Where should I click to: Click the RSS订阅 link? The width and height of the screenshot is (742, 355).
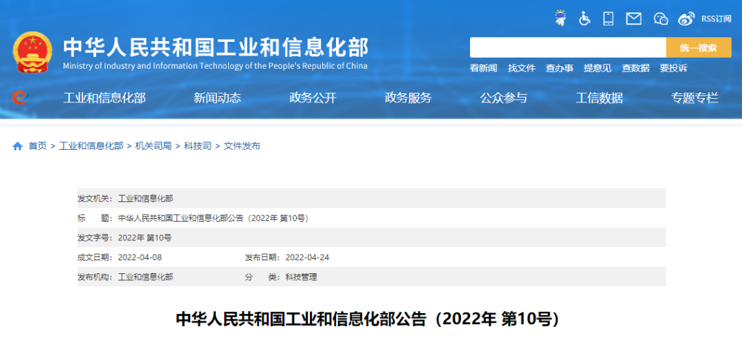pos(716,19)
